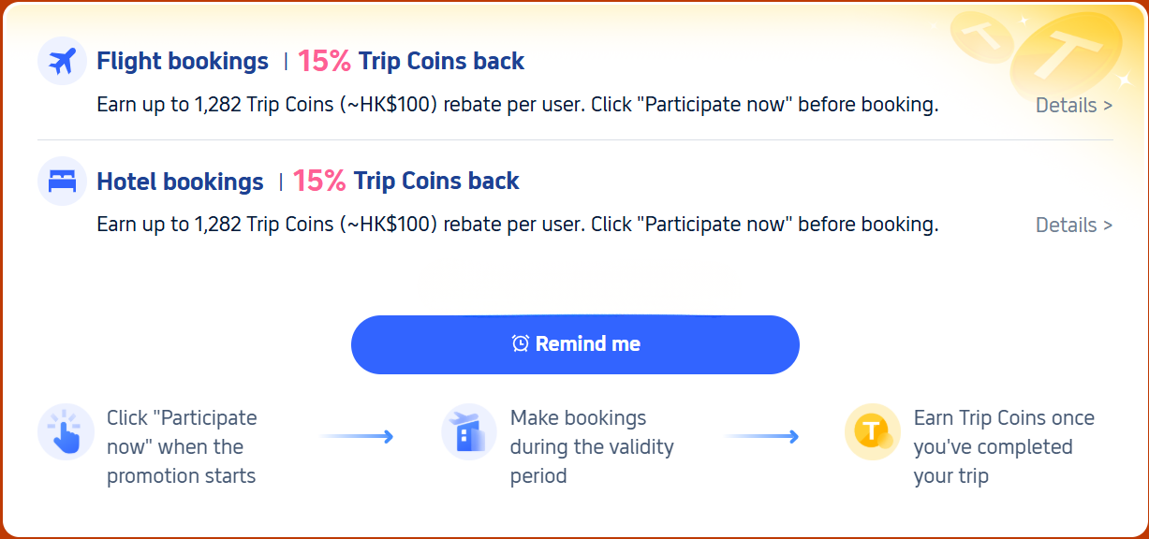Click the hotel 15% Trip Coins back text

[x=406, y=182]
